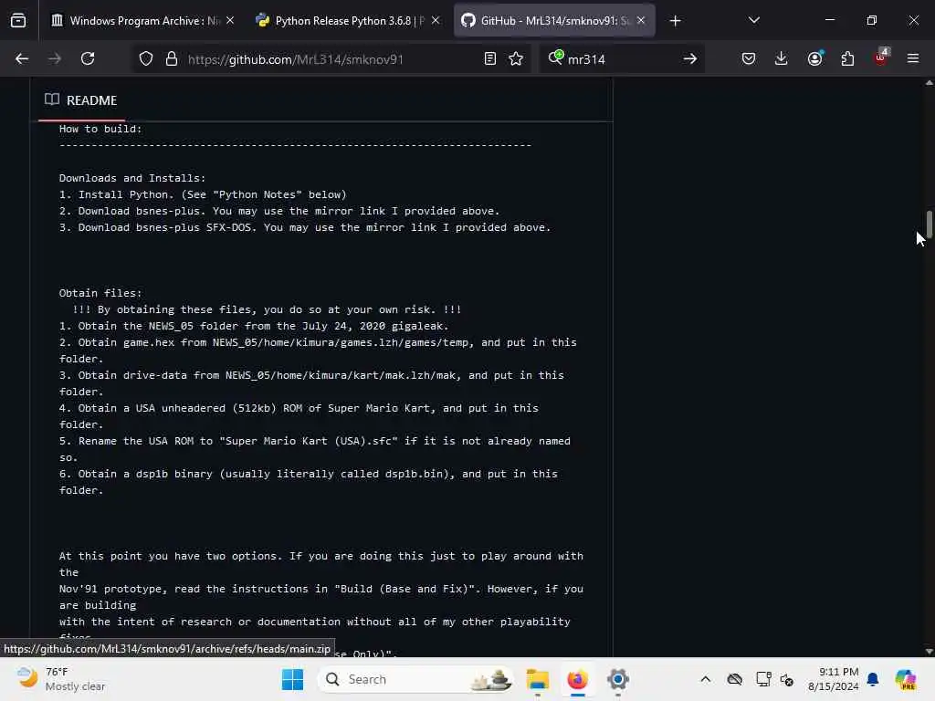Image resolution: width=935 pixels, height=701 pixels.
Task: Close the GitHub smknov91 tab
Action: point(641,20)
